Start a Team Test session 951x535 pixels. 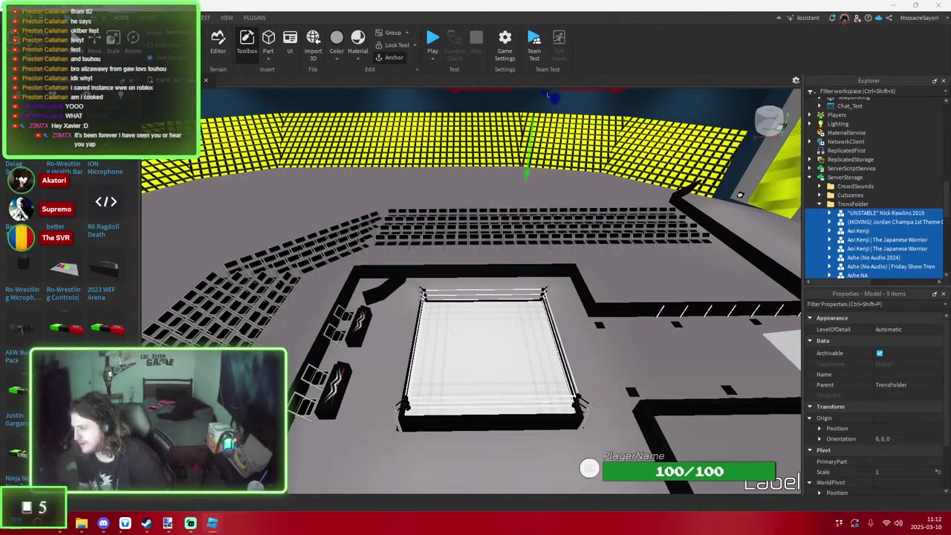(534, 45)
